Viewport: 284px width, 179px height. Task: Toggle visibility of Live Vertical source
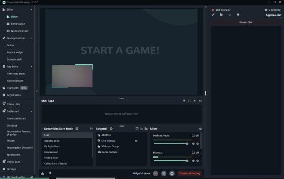coord(136,141)
